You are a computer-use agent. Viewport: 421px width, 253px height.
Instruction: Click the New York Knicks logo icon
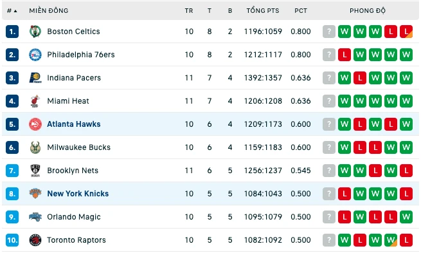pyautogui.click(x=35, y=194)
